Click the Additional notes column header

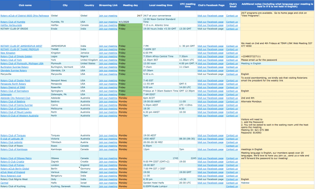pyautogui.click(x=278, y=5)
